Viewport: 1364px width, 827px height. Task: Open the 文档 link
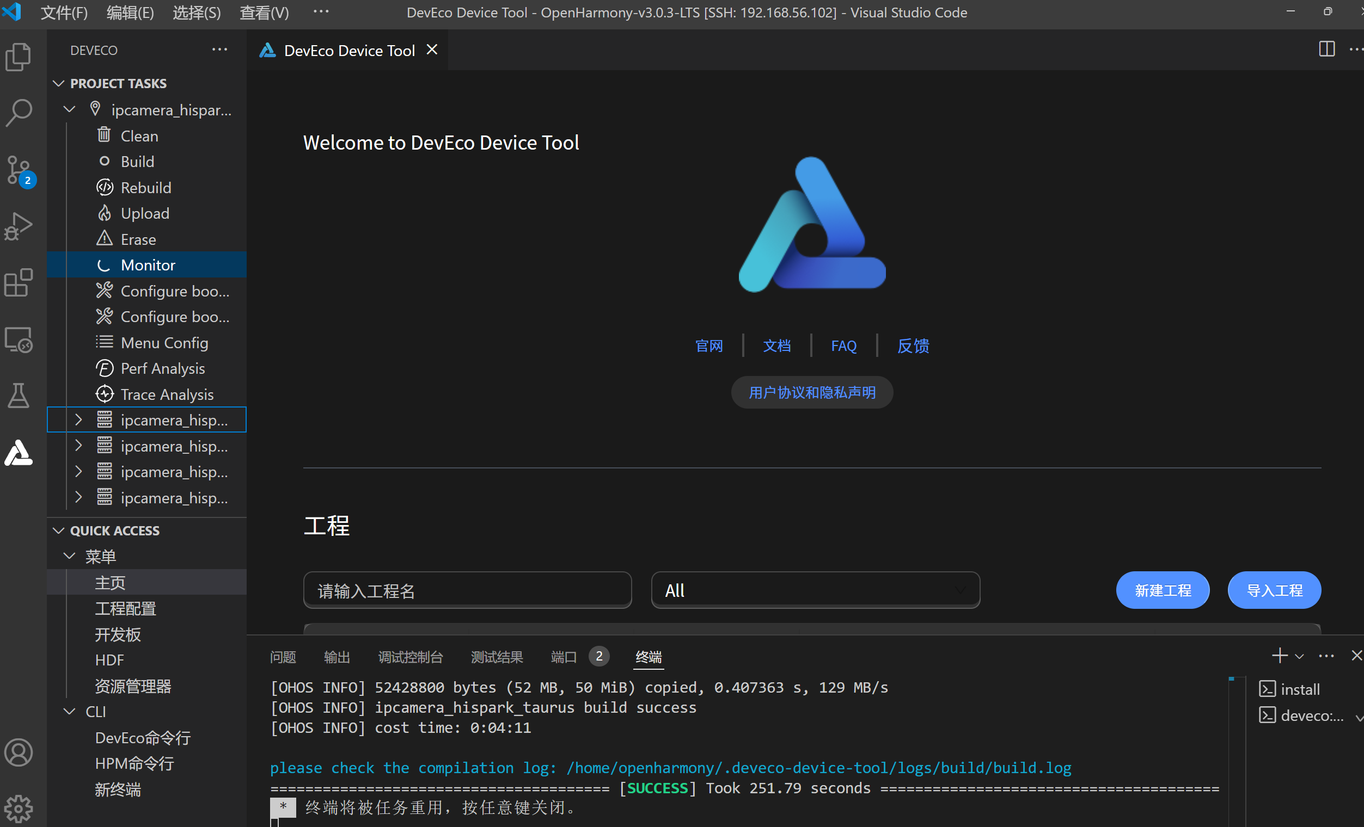point(776,345)
